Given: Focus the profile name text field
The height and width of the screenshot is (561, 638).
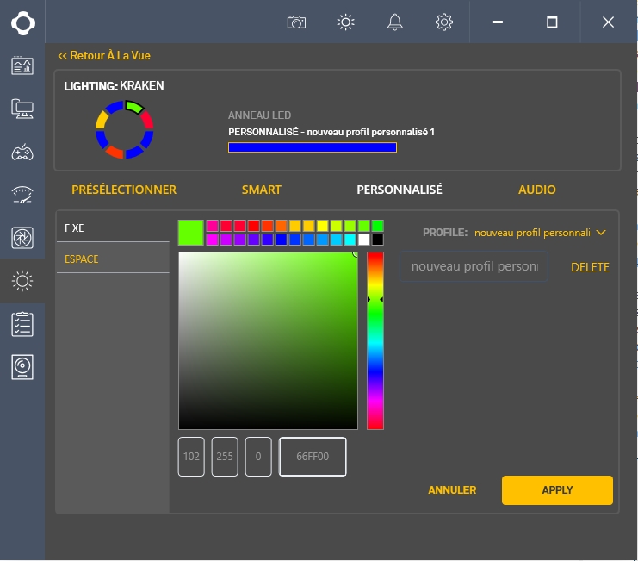Looking at the screenshot, I should (x=474, y=266).
